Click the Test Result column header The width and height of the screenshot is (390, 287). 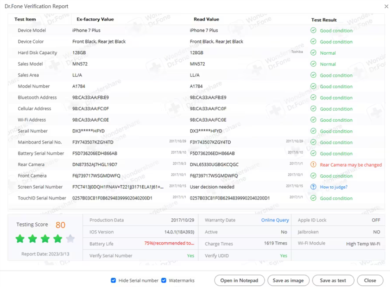pos(324,20)
